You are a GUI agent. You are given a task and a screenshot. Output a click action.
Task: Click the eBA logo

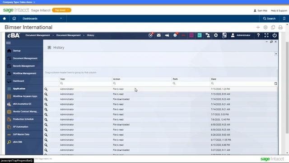click(14, 35)
